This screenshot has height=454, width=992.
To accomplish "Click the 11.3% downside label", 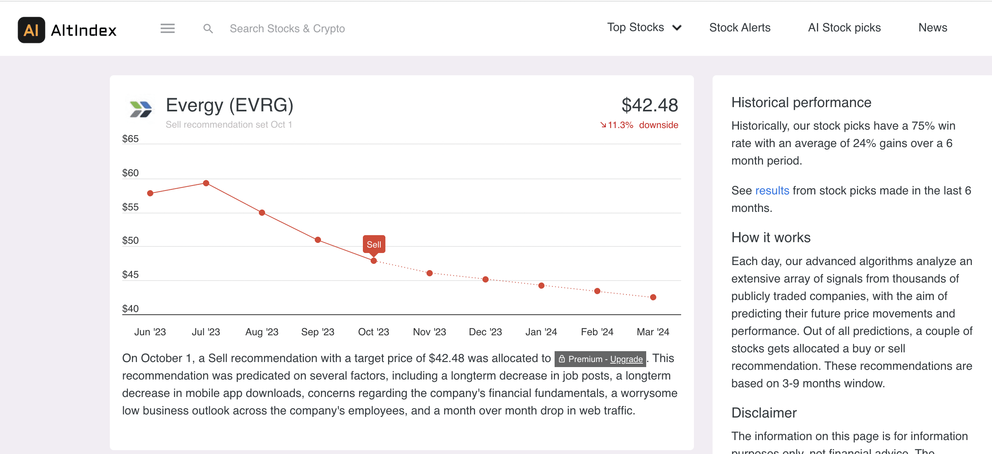I will coord(639,125).
